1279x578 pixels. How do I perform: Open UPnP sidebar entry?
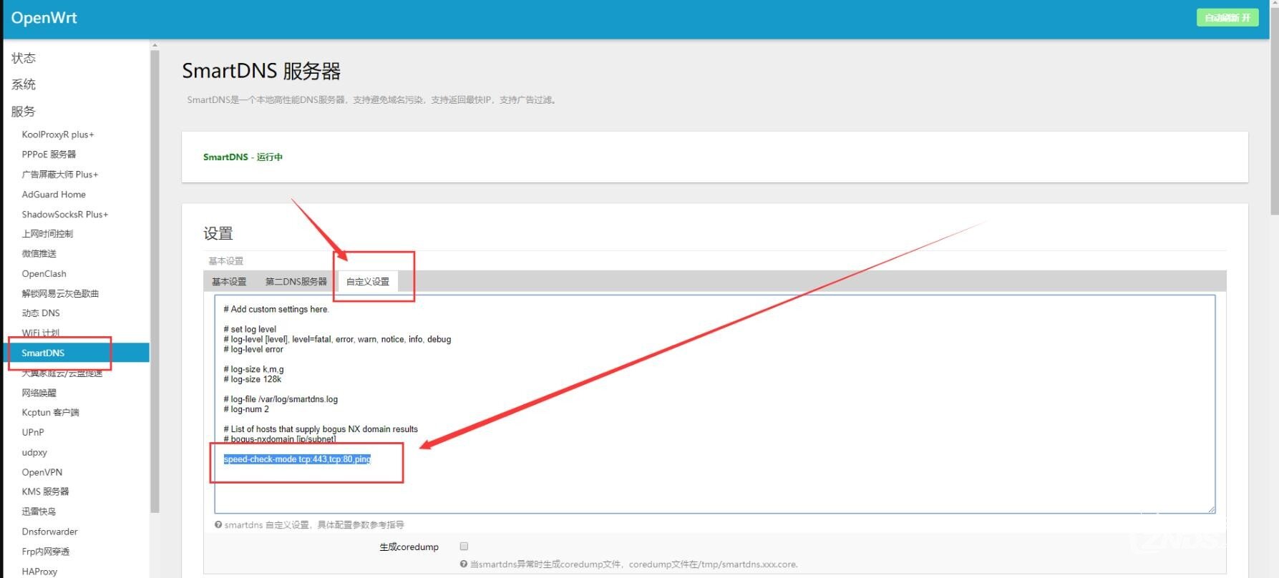(33, 433)
